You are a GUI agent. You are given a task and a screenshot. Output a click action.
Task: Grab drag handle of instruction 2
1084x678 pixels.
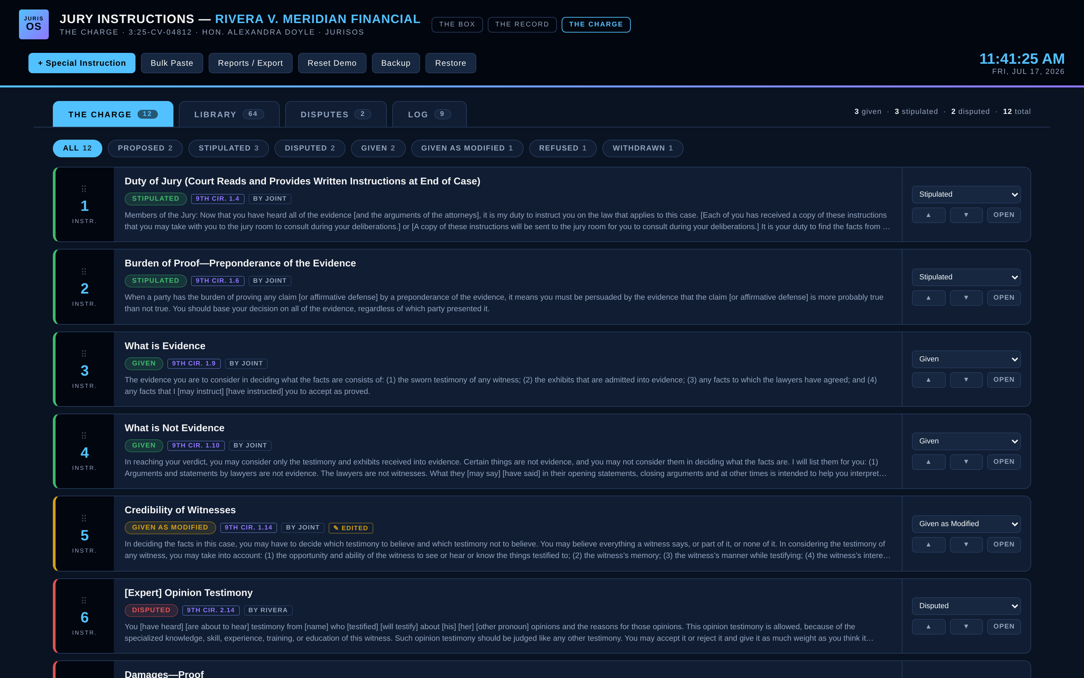(x=84, y=271)
